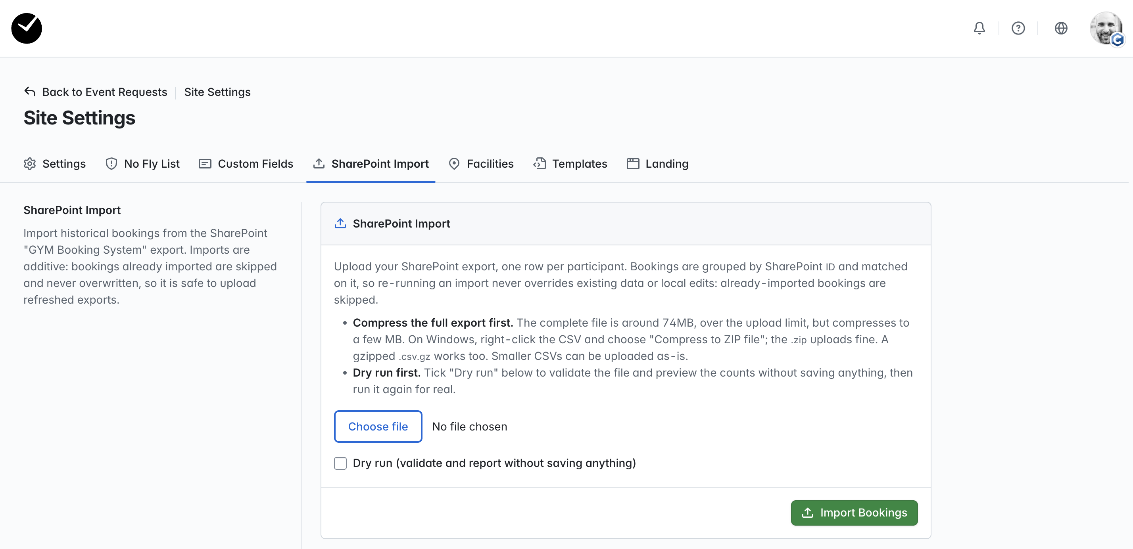Click the Landing window icon
The height and width of the screenshot is (549, 1133).
633,164
